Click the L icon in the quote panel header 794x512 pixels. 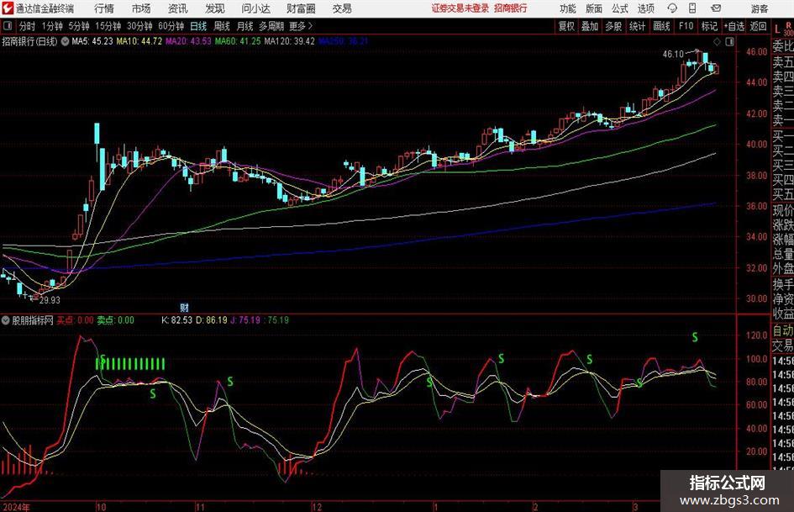(777, 29)
